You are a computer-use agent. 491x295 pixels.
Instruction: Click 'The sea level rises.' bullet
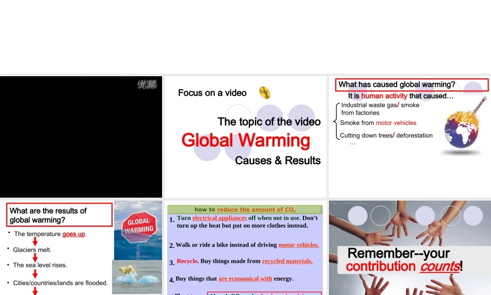click(40, 265)
